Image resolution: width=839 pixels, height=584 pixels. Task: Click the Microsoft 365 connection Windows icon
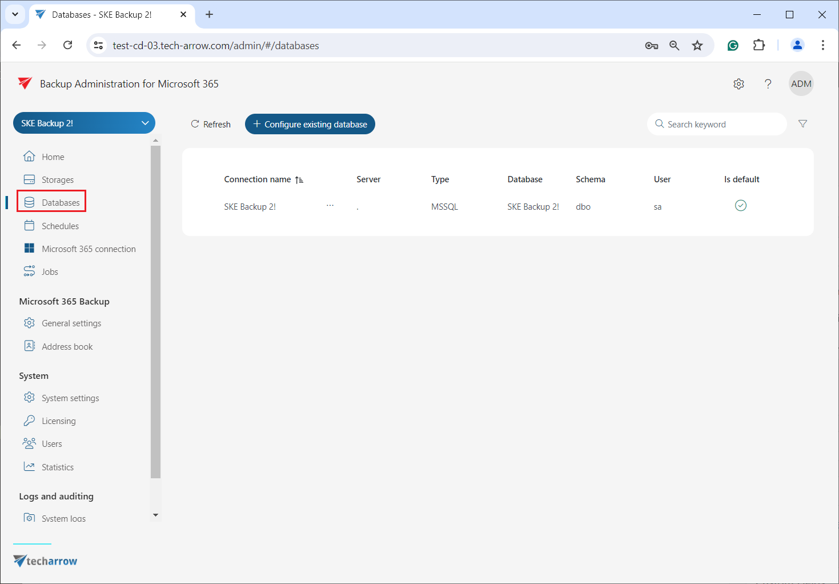pyautogui.click(x=29, y=249)
